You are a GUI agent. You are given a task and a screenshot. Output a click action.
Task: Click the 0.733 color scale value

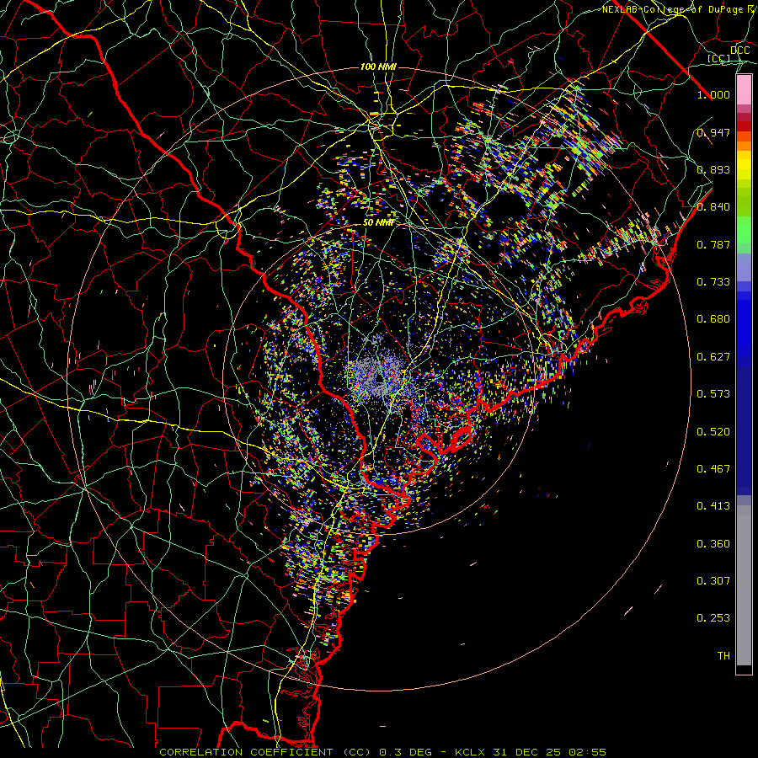[x=713, y=282]
